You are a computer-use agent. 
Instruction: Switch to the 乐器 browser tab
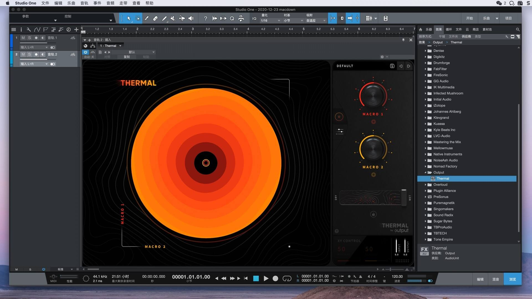(x=429, y=29)
